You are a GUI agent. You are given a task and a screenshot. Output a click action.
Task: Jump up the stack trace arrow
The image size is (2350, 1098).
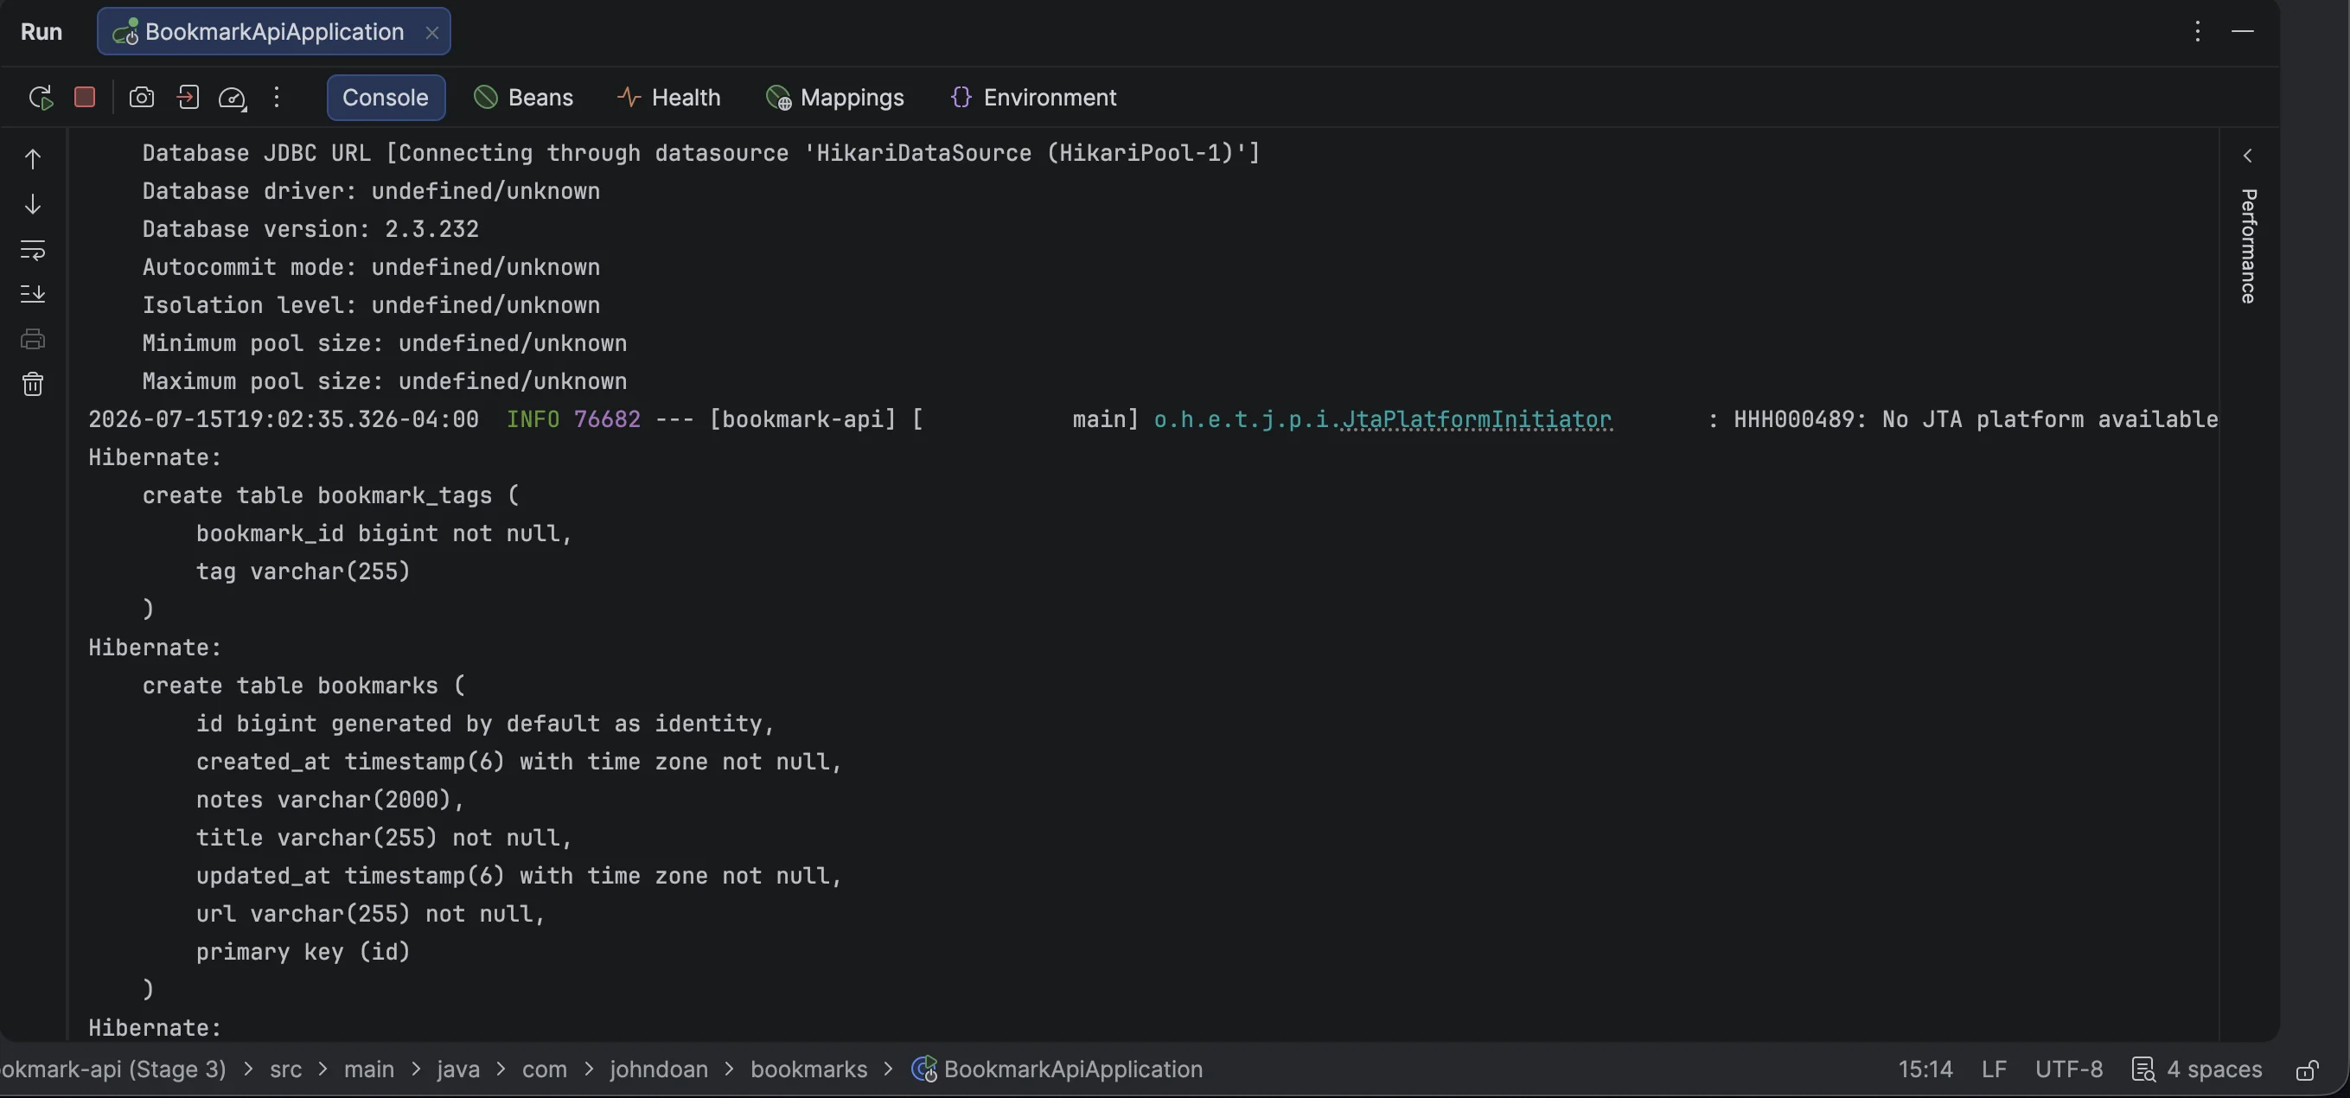tap(33, 160)
